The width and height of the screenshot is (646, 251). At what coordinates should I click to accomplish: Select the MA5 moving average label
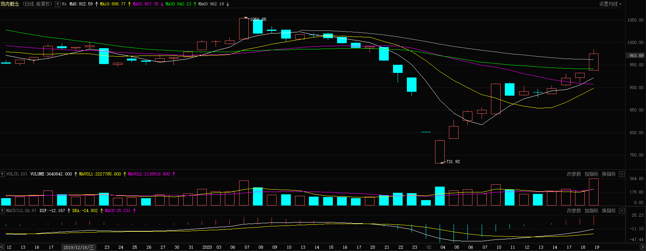coord(81,4)
